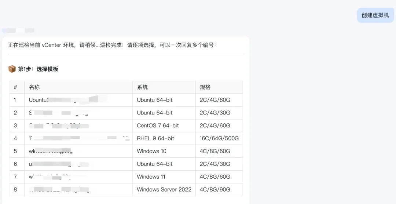The width and height of the screenshot is (396, 204).
Task: Click row number 1 in the template table
Action: (x=15, y=100)
